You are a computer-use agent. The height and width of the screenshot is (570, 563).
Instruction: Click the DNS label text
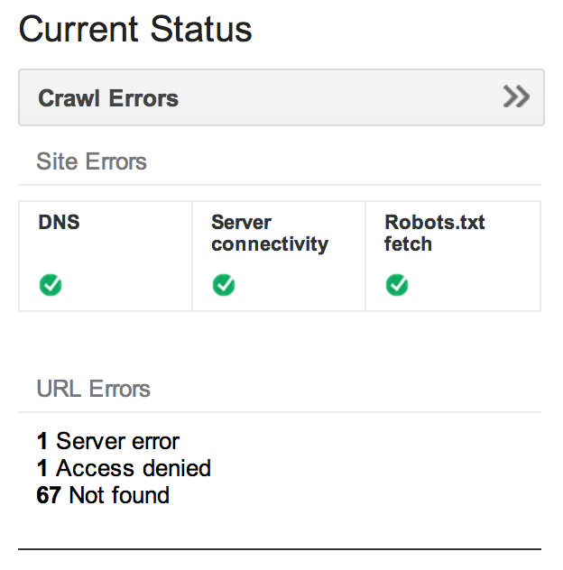click(x=59, y=222)
